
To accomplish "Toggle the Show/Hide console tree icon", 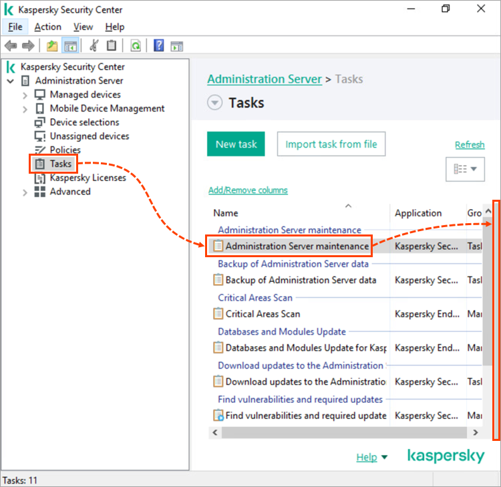I will tap(69, 45).
